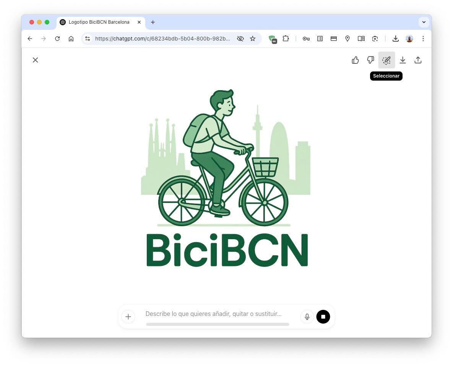Open payment methods card icon
The width and height of the screenshot is (453, 366).
tap(334, 39)
